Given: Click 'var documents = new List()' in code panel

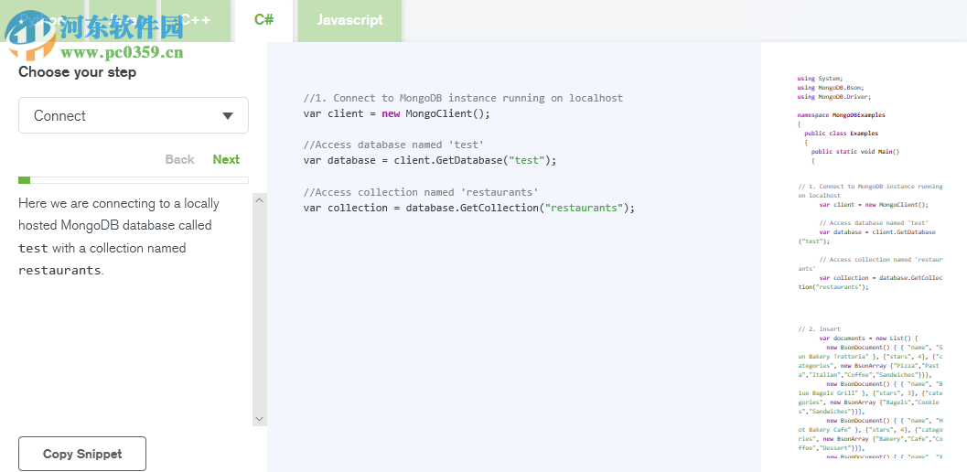Looking at the screenshot, I should pos(868,338).
